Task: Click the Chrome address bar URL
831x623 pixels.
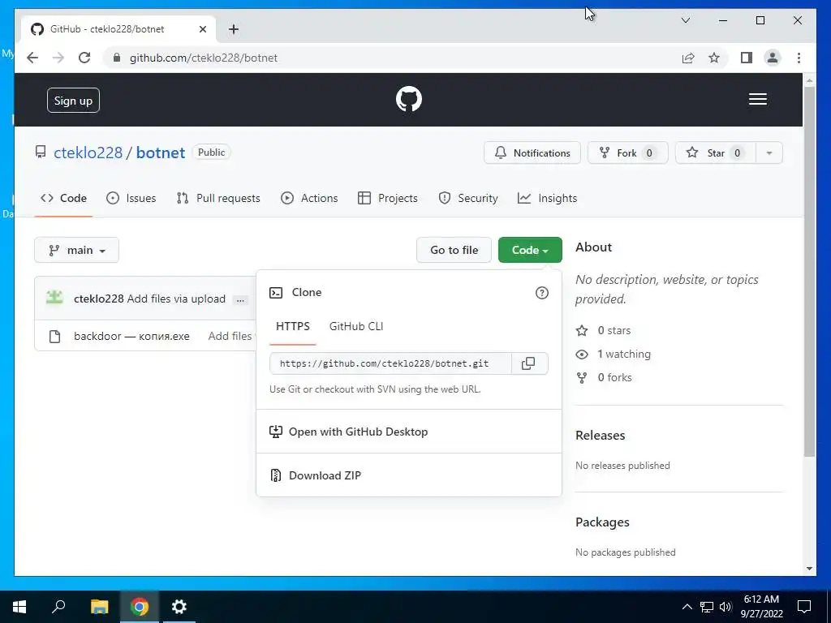Action: pyautogui.click(x=204, y=58)
